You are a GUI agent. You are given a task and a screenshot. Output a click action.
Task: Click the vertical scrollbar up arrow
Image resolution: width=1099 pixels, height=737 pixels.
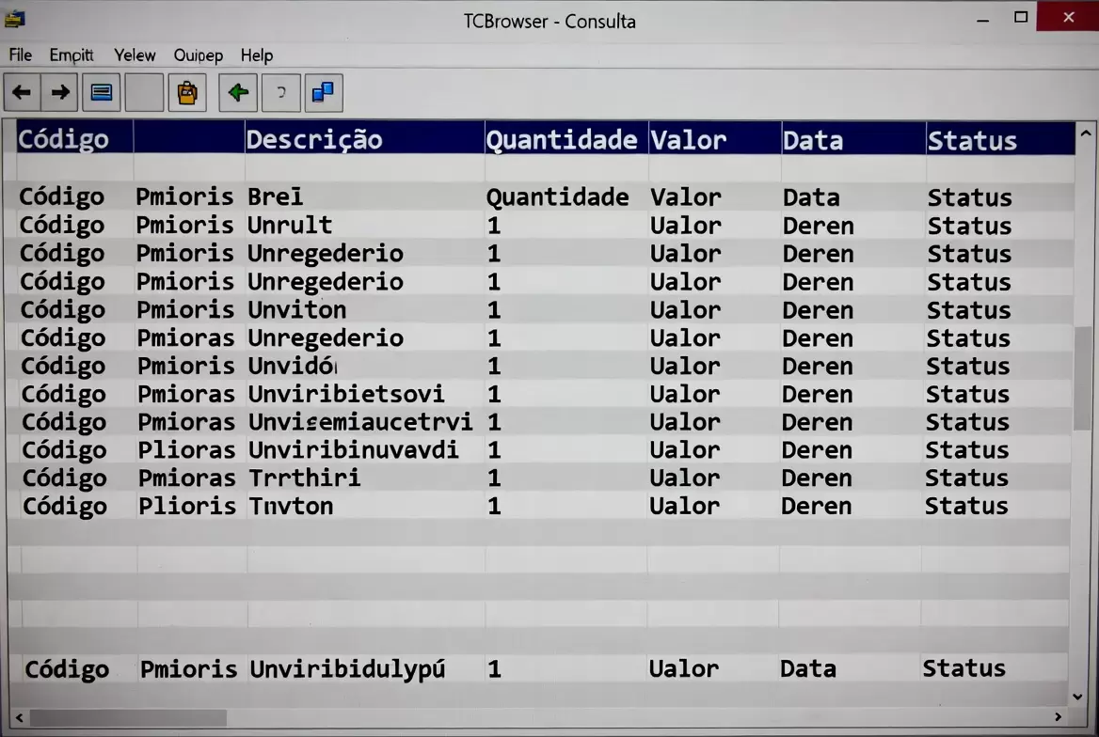pos(1085,135)
